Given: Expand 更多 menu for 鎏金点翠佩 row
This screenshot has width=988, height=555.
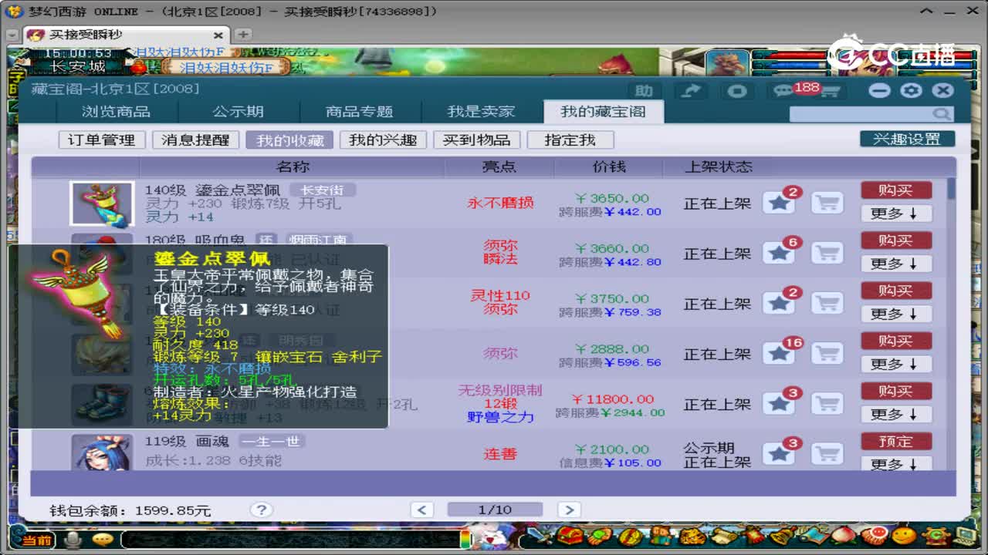Looking at the screenshot, I should (895, 214).
